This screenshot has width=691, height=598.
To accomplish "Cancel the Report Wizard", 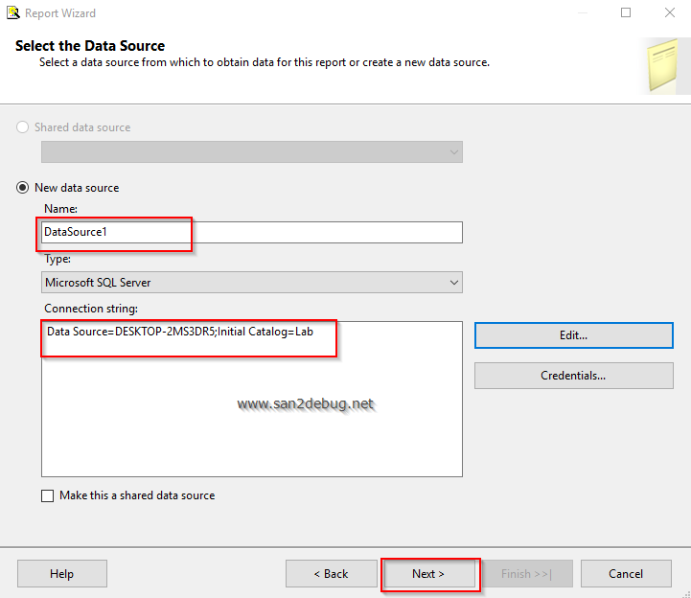I will [x=626, y=574].
